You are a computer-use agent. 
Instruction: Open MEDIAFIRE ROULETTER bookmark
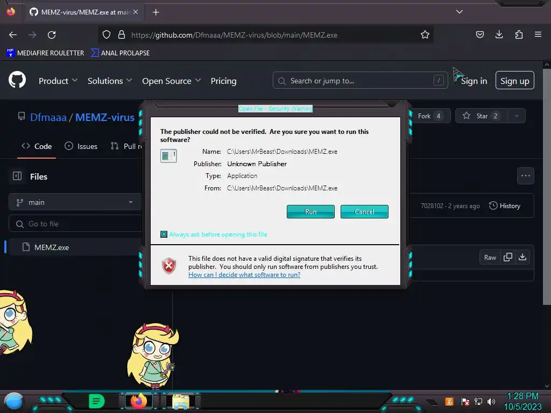click(x=45, y=53)
